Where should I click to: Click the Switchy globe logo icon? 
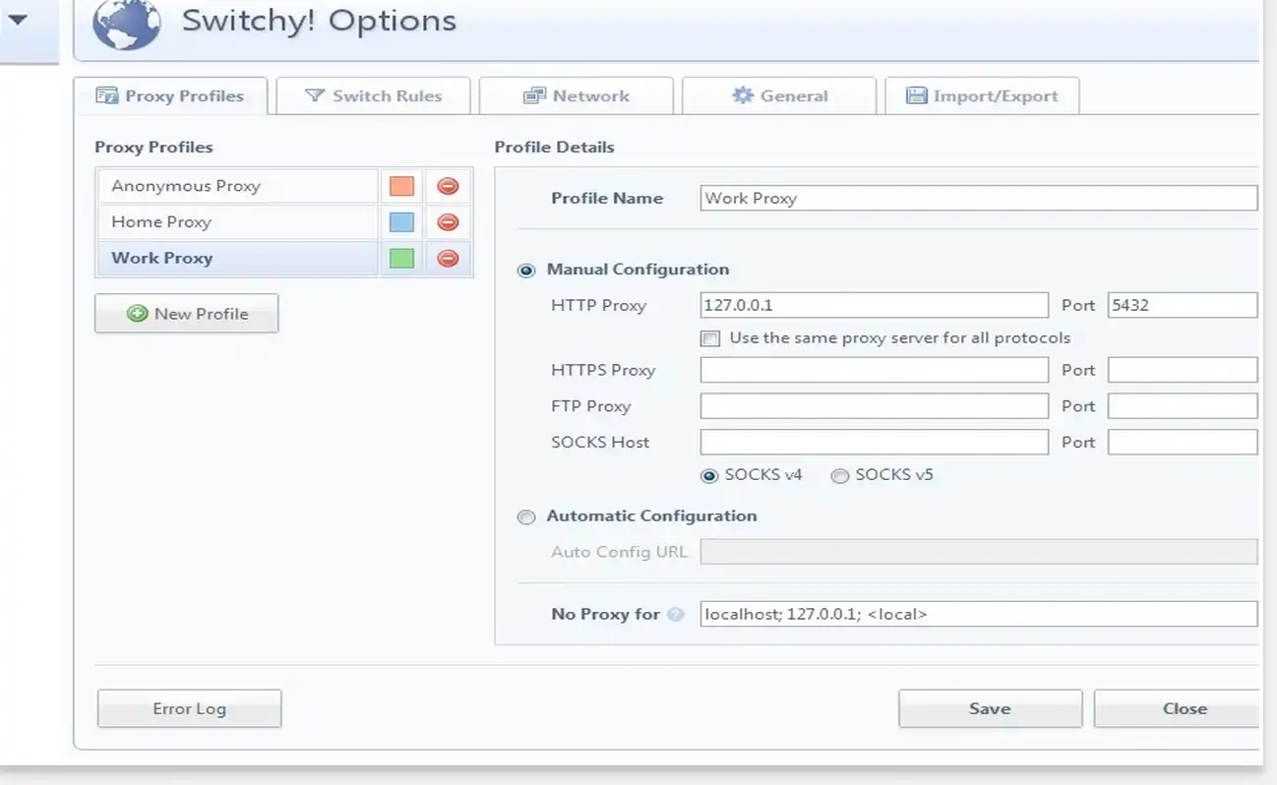click(126, 23)
